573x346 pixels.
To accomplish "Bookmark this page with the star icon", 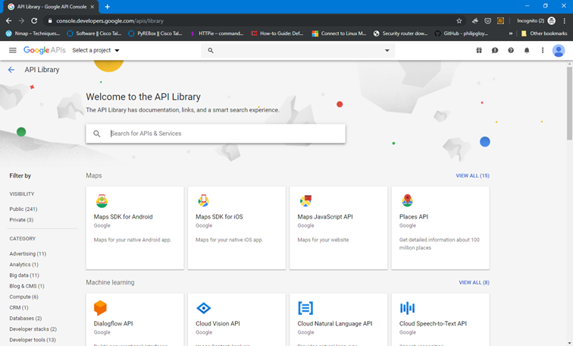I will click(459, 20).
